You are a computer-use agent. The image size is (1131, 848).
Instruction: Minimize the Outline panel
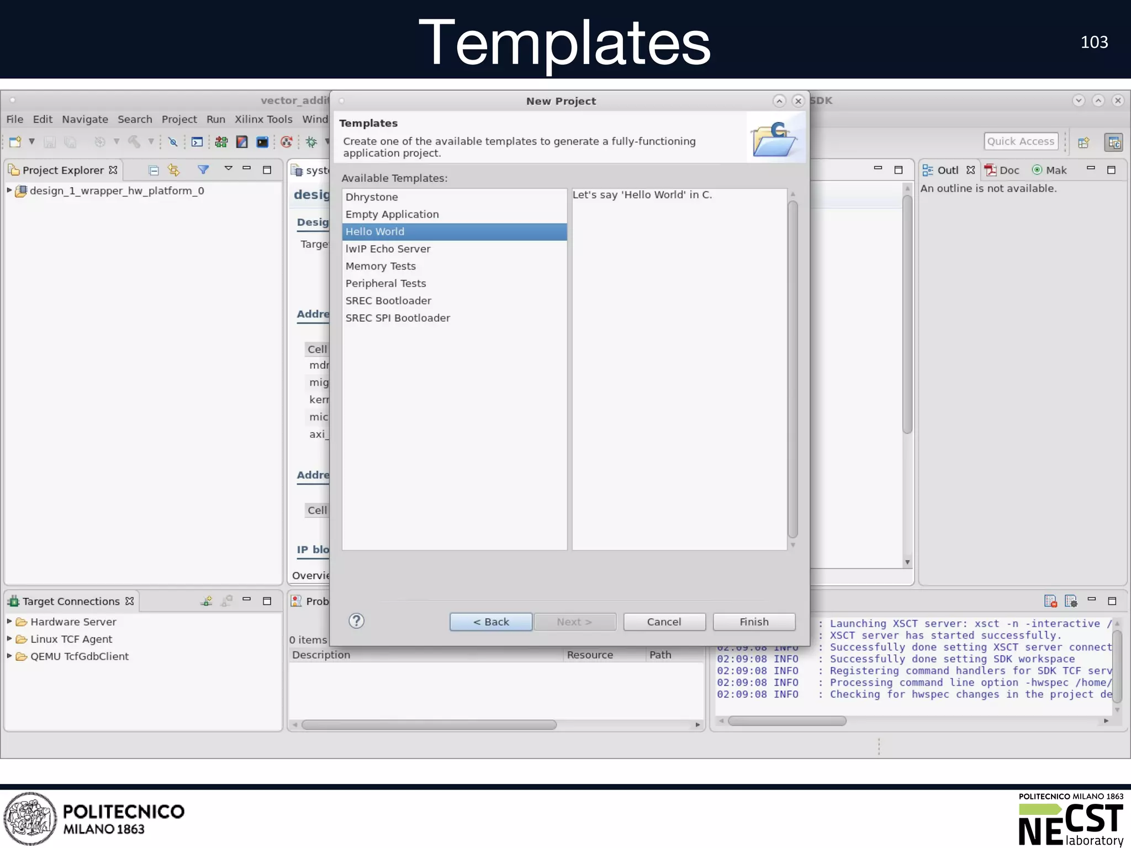1091,168
